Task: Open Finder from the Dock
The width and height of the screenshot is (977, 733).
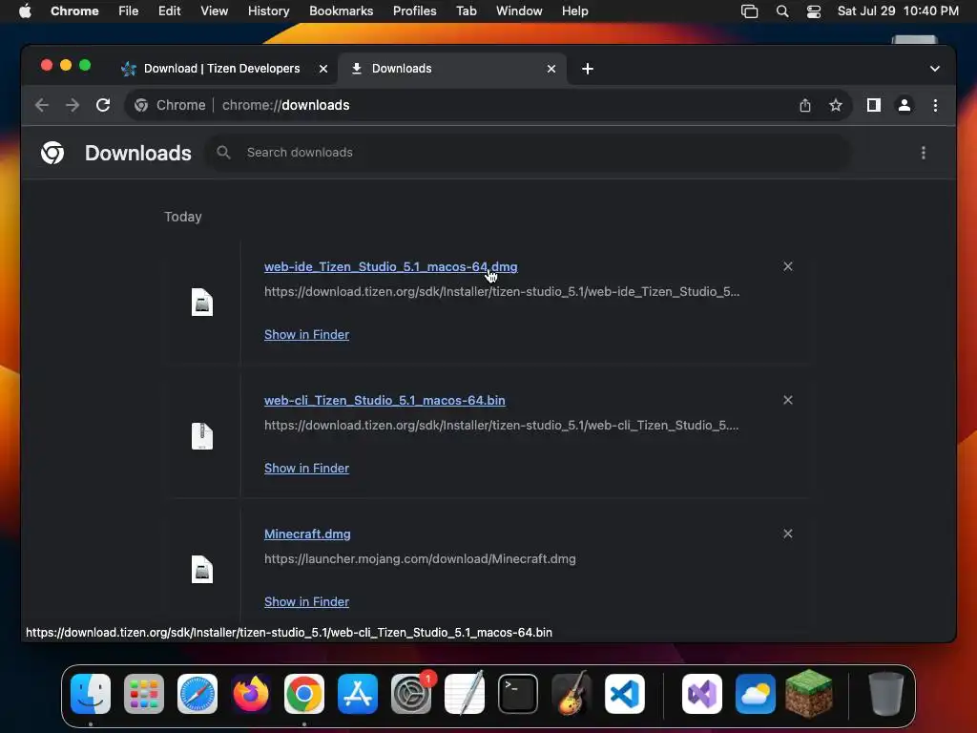Action: (x=91, y=694)
